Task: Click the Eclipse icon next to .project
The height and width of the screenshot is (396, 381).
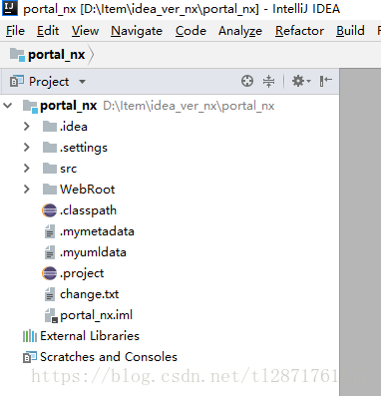Action: (50, 273)
